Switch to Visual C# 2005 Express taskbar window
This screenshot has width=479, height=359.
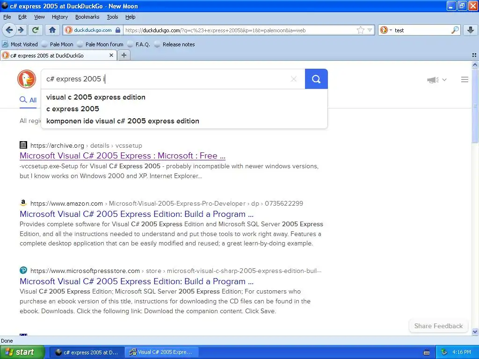click(x=162, y=352)
